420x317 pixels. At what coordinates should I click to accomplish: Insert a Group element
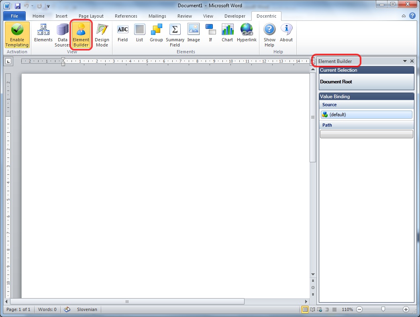click(x=156, y=33)
